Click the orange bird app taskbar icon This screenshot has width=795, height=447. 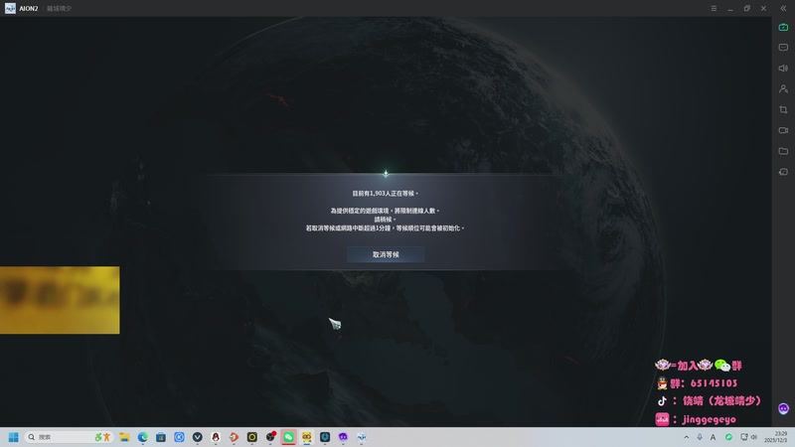pyautogui.click(x=234, y=437)
